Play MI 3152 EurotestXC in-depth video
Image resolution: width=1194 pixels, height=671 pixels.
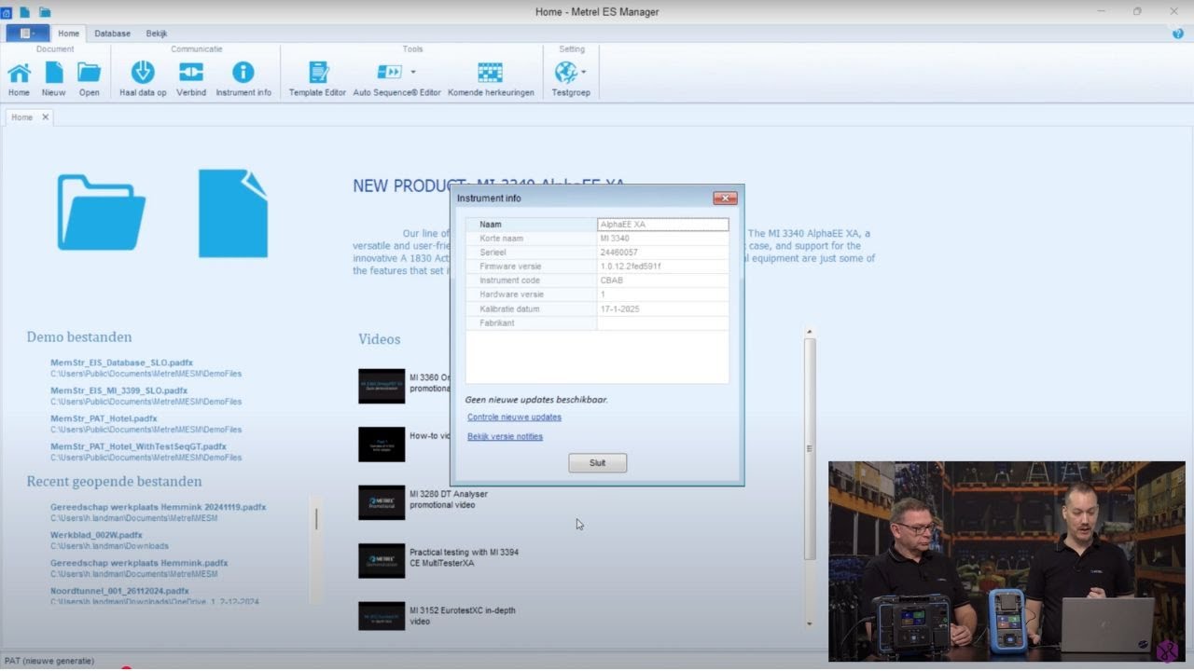382,616
